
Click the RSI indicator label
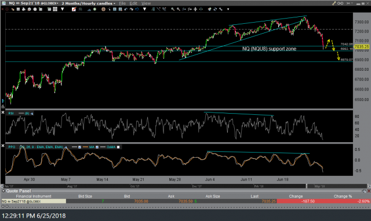click(x=11, y=113)
